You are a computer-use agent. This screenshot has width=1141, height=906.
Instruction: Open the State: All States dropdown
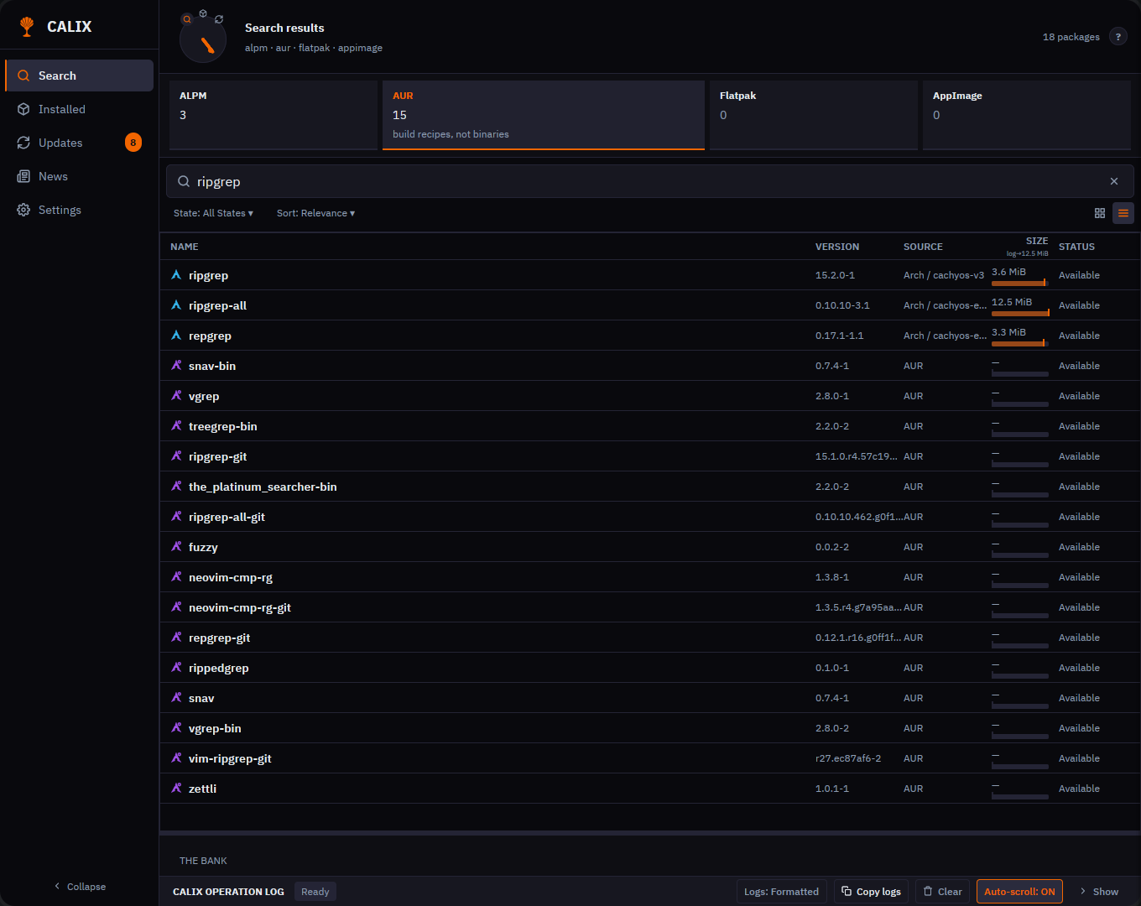coord(213,213)
